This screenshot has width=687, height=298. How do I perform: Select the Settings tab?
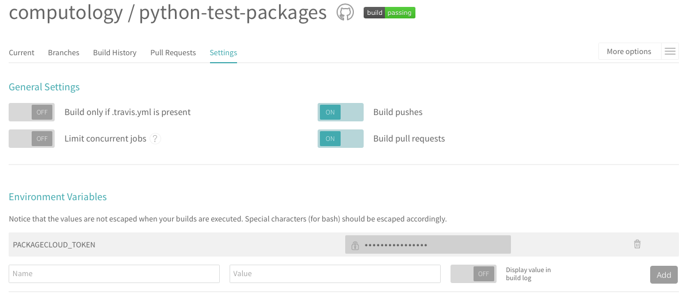223,52
